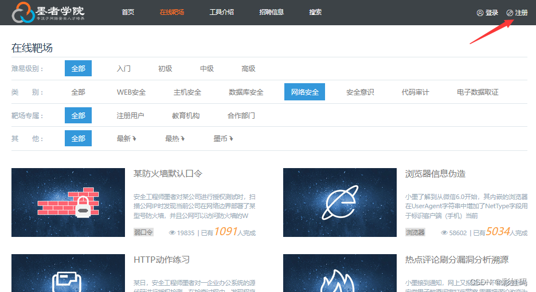
Task: Select 全部 in the 其他 filter
Action: (x=79, y=138)
